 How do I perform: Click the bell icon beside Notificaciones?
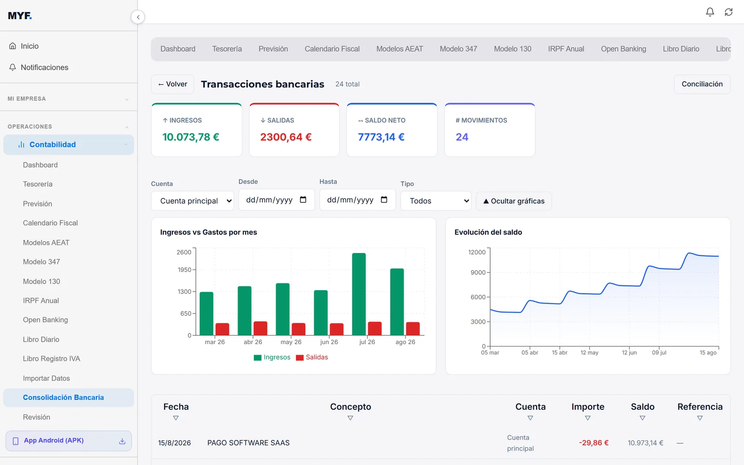tap(13, 67)
